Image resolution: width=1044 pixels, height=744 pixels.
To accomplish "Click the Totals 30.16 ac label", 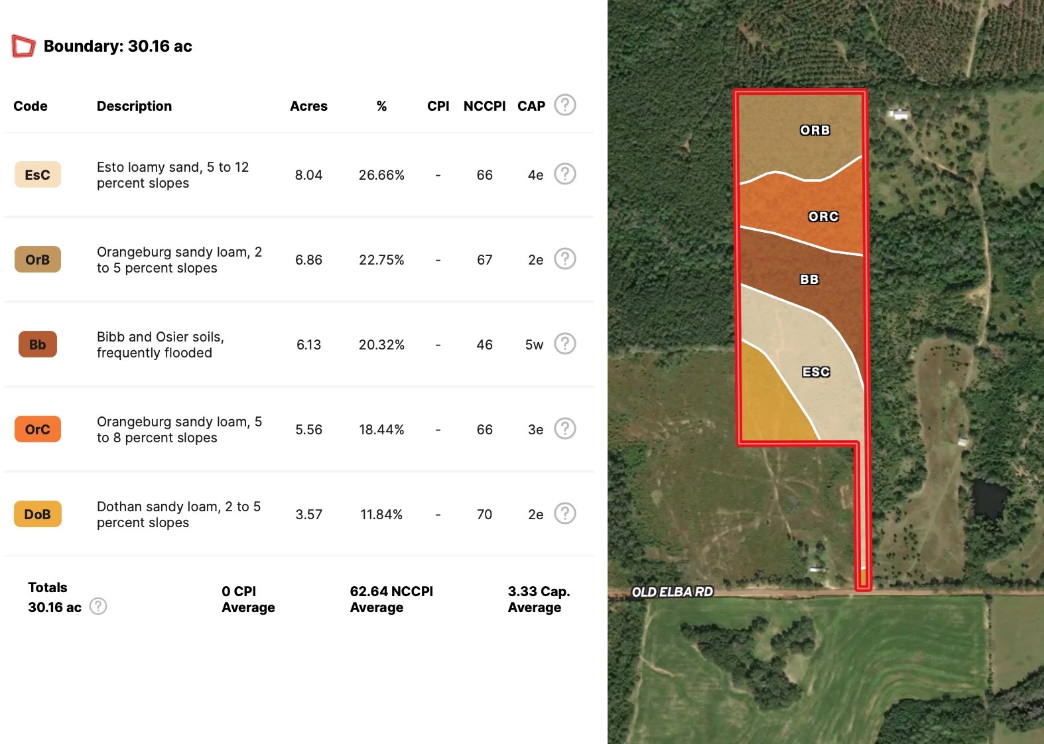I will [54, 597].
